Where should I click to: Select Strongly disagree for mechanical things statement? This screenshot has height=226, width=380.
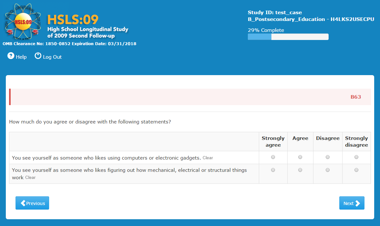[356, 170]
